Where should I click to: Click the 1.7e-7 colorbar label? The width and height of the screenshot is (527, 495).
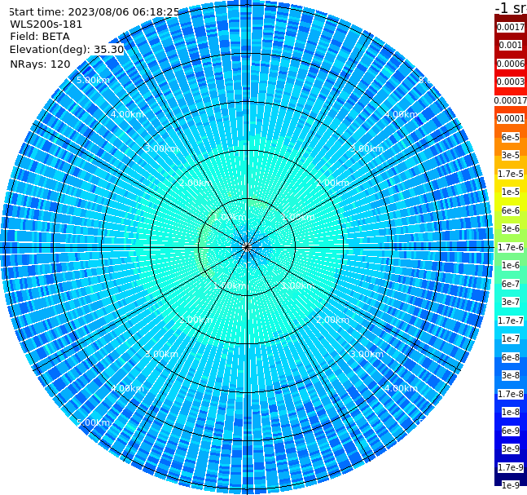point(511,320)
